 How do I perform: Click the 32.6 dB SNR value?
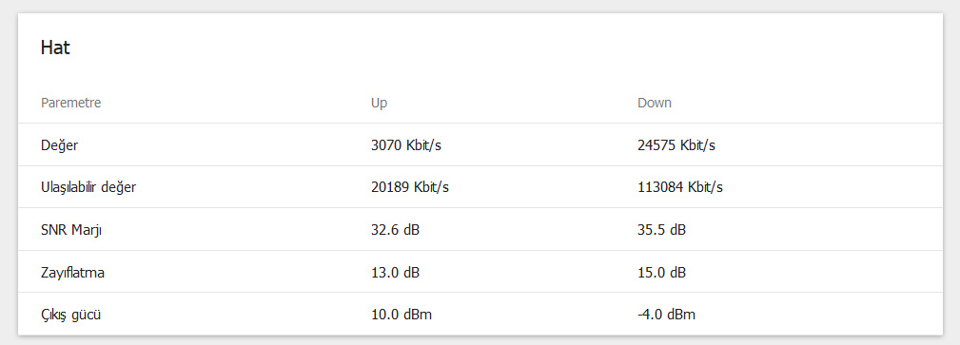point(395,230)
